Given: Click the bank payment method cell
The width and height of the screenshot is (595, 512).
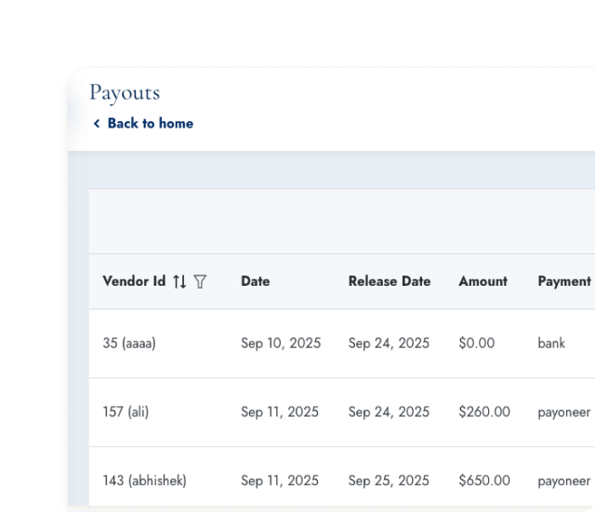Looking at the screenshot, I should (551, 343).
